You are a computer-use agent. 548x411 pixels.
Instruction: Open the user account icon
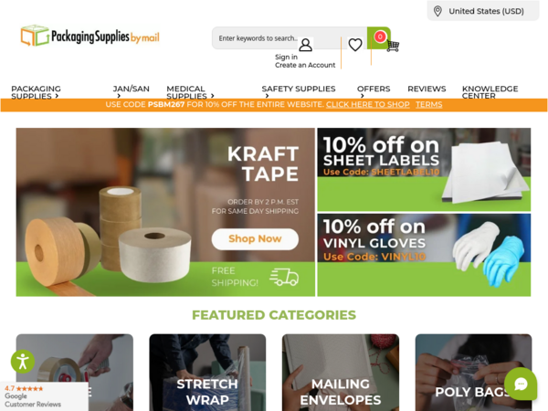(x=305, y=45)
